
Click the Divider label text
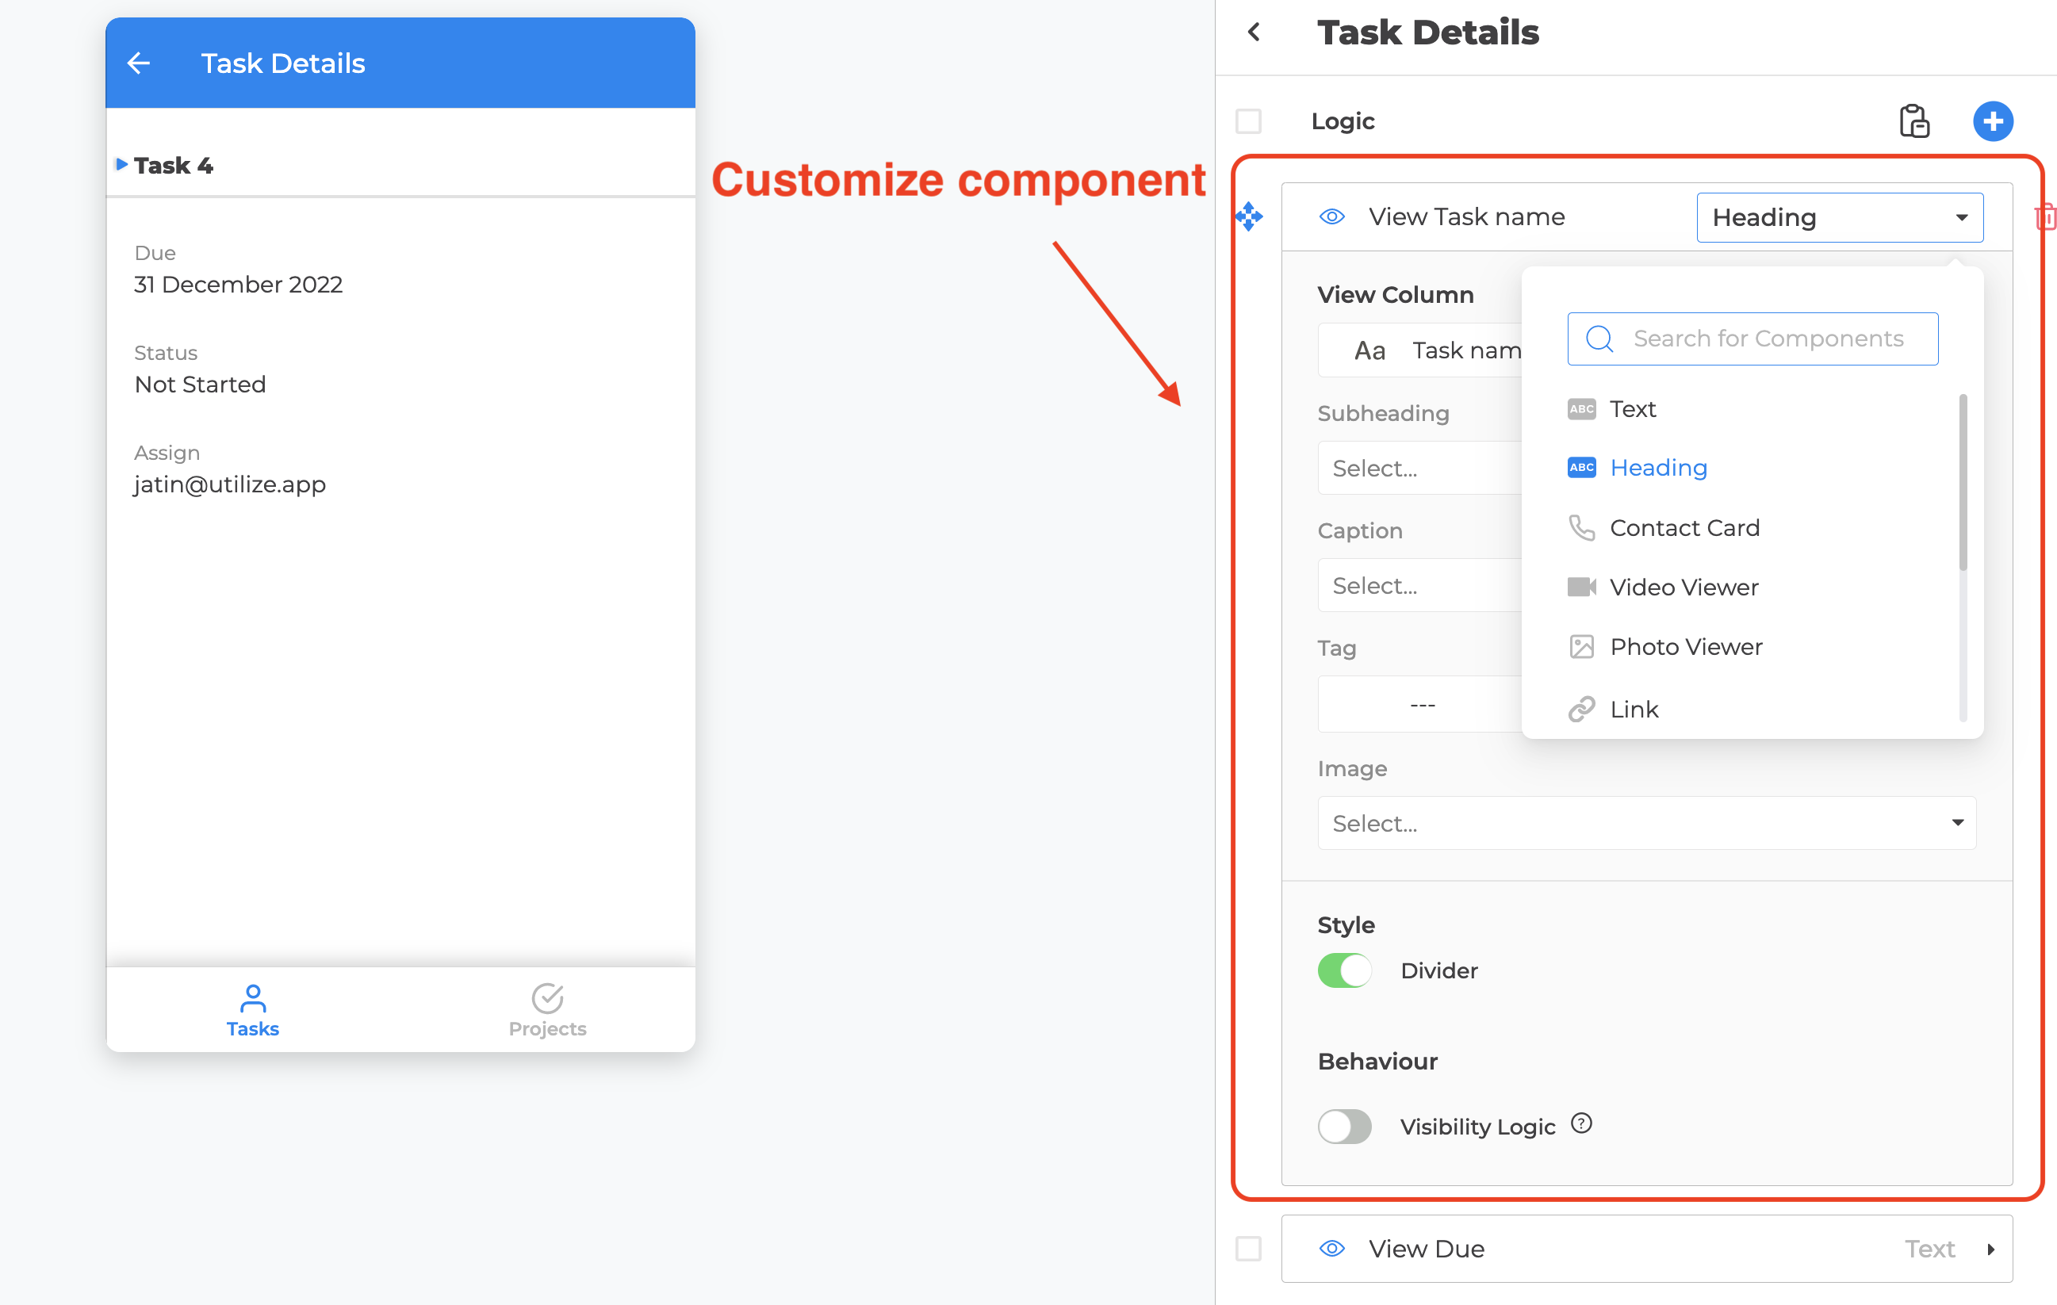[x=1439, y=970]
